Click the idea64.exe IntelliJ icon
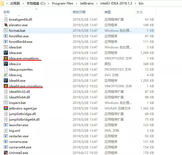Image resolution: width=182 pixels, height=155 pixels. pos(6,80)
